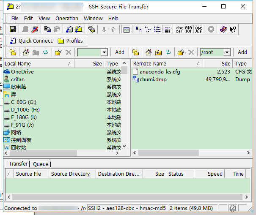Viewport: 256px width, 215px height.
Task: Open the Window menu
Action: [93, 19]
